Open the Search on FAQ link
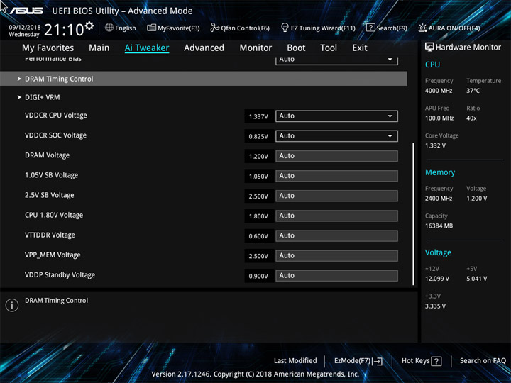511x383 pixels. [x=483, y=360]
